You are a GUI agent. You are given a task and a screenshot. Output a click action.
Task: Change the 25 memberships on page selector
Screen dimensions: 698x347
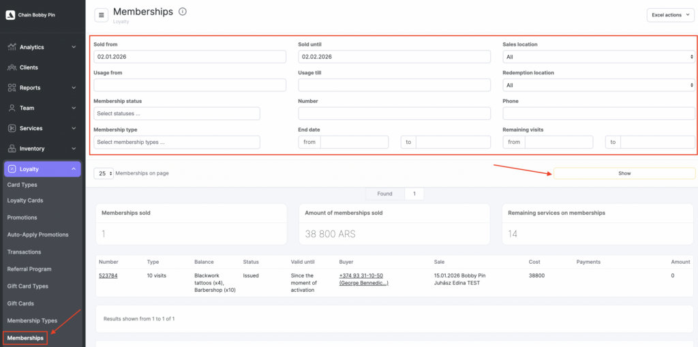(104, 173)
